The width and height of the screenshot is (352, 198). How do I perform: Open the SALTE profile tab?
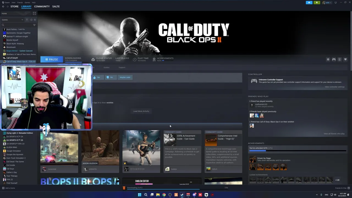tap(56, 6)
